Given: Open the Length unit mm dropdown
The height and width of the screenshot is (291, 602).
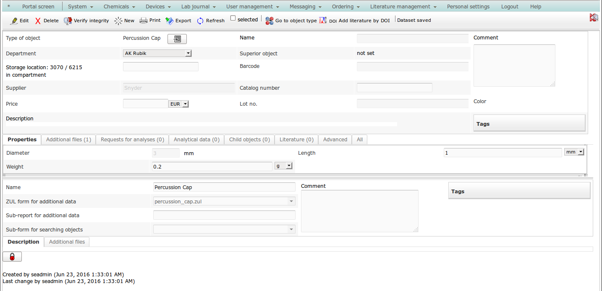Looking at the screenshot, I should (575, 152).
